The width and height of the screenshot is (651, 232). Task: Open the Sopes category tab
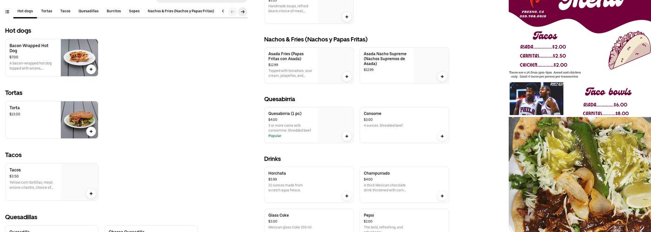coord(134,11)
